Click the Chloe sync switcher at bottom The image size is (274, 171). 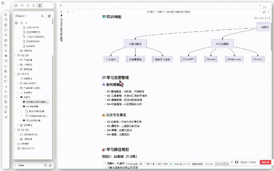tap(20, 165)
